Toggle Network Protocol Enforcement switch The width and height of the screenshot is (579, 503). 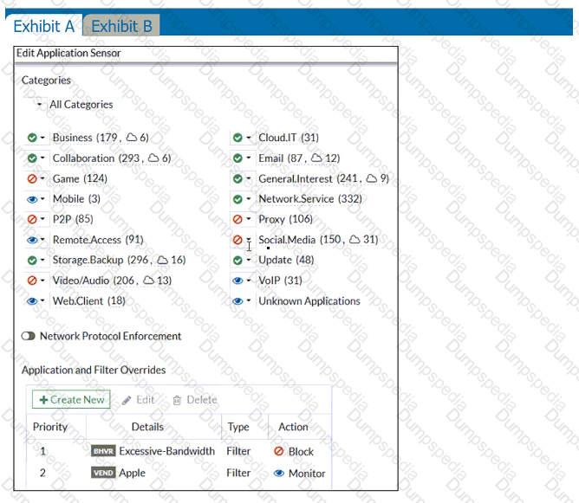[29, 336]
